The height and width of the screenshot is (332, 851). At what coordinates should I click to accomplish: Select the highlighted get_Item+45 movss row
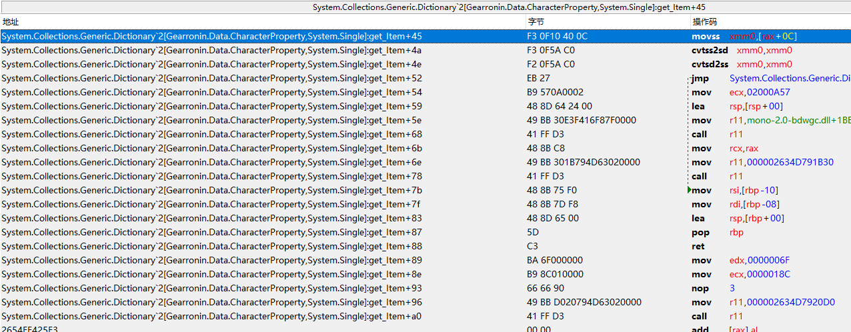point(211,36)
